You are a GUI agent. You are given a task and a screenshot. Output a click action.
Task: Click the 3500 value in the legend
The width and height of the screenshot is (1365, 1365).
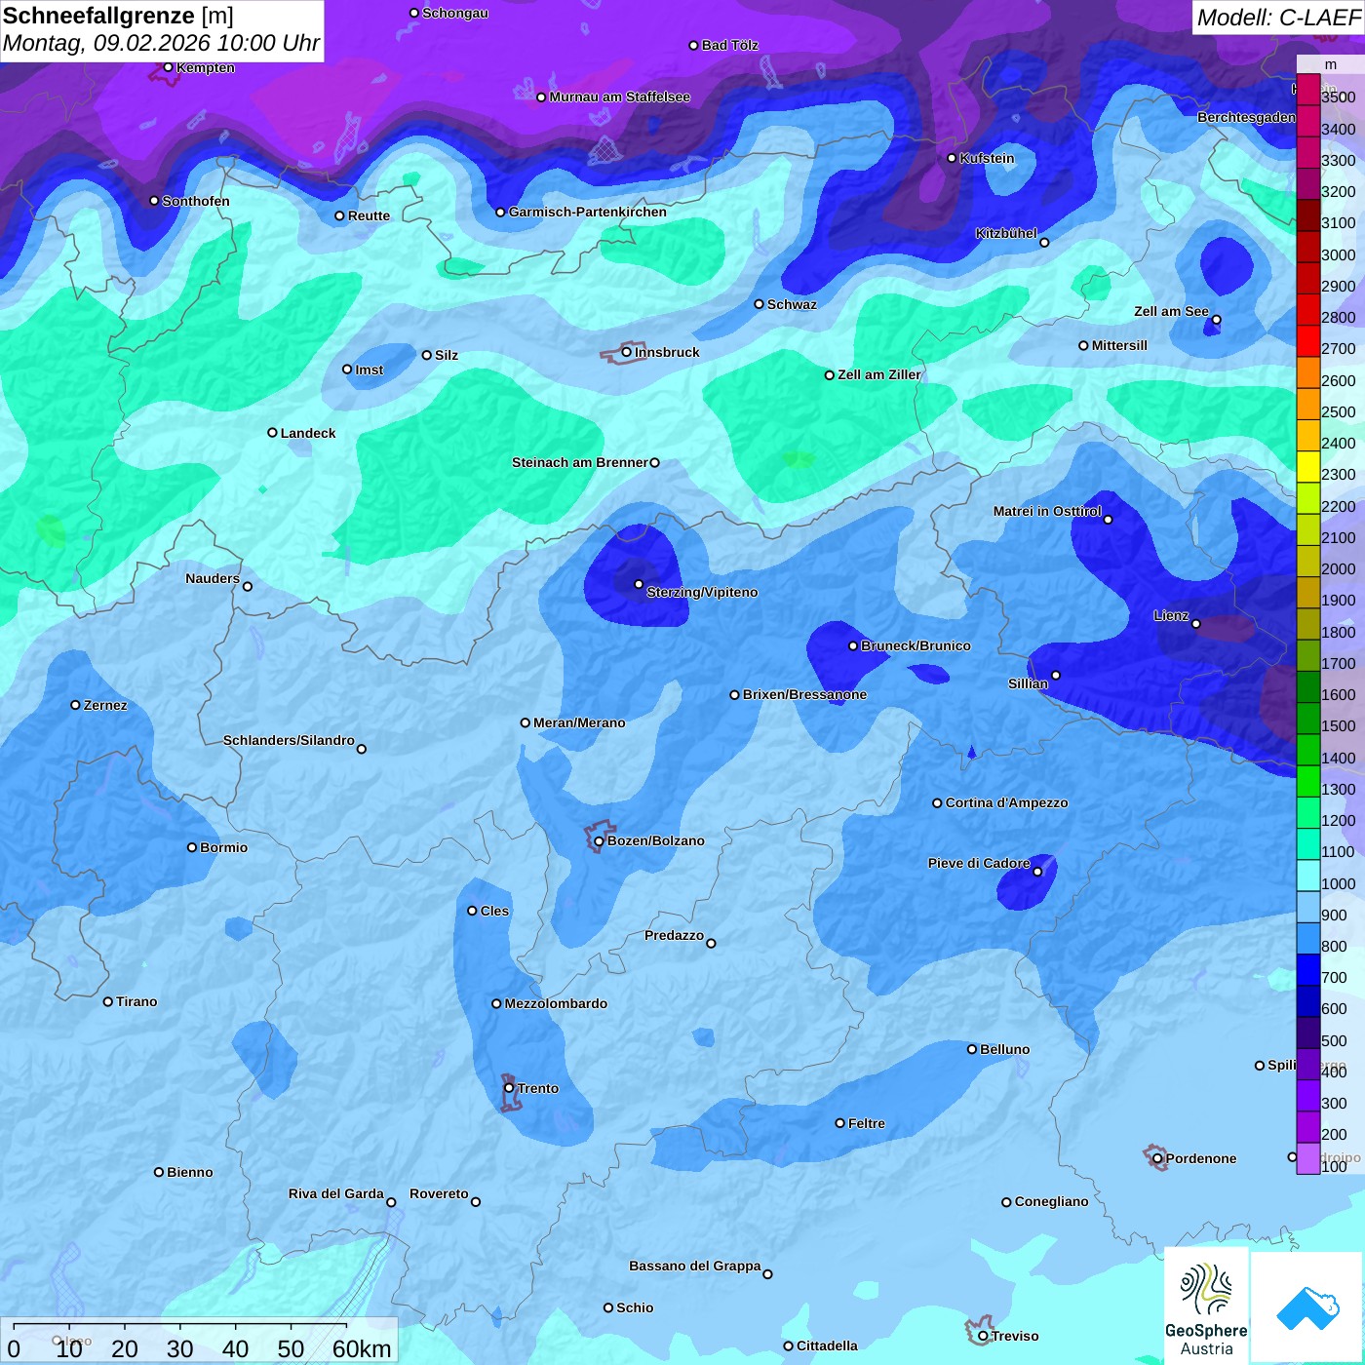point(1338,97)
